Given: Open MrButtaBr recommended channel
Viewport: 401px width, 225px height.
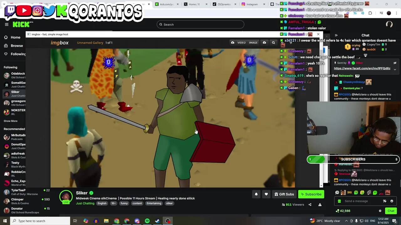Looking at the screenshot, I should tap(14, 137).
